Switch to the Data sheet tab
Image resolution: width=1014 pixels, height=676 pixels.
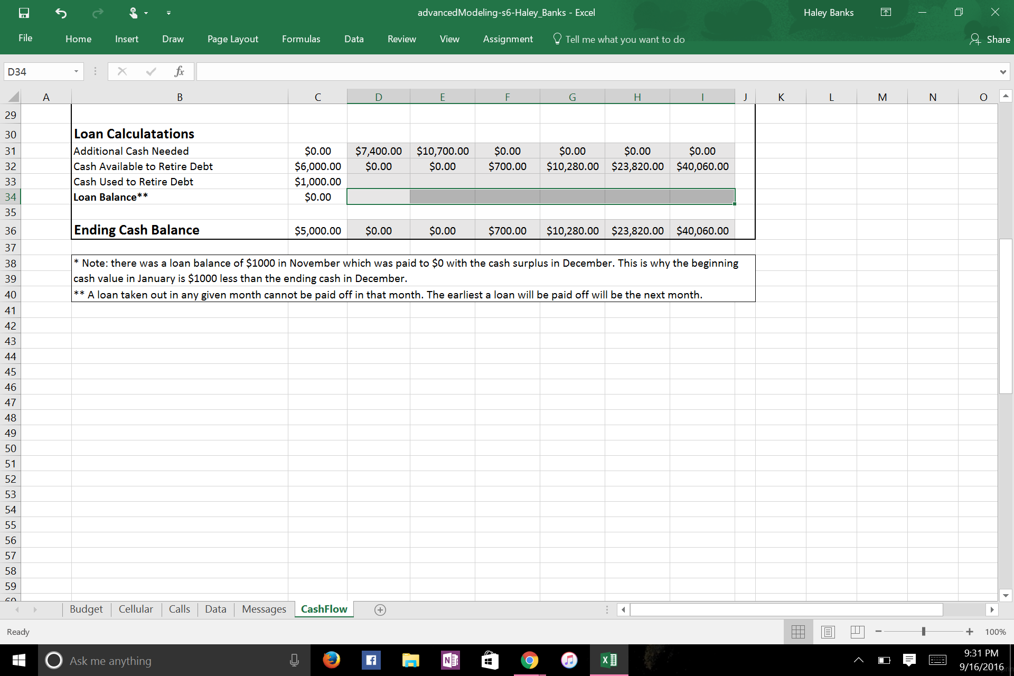tap(215, 609)
